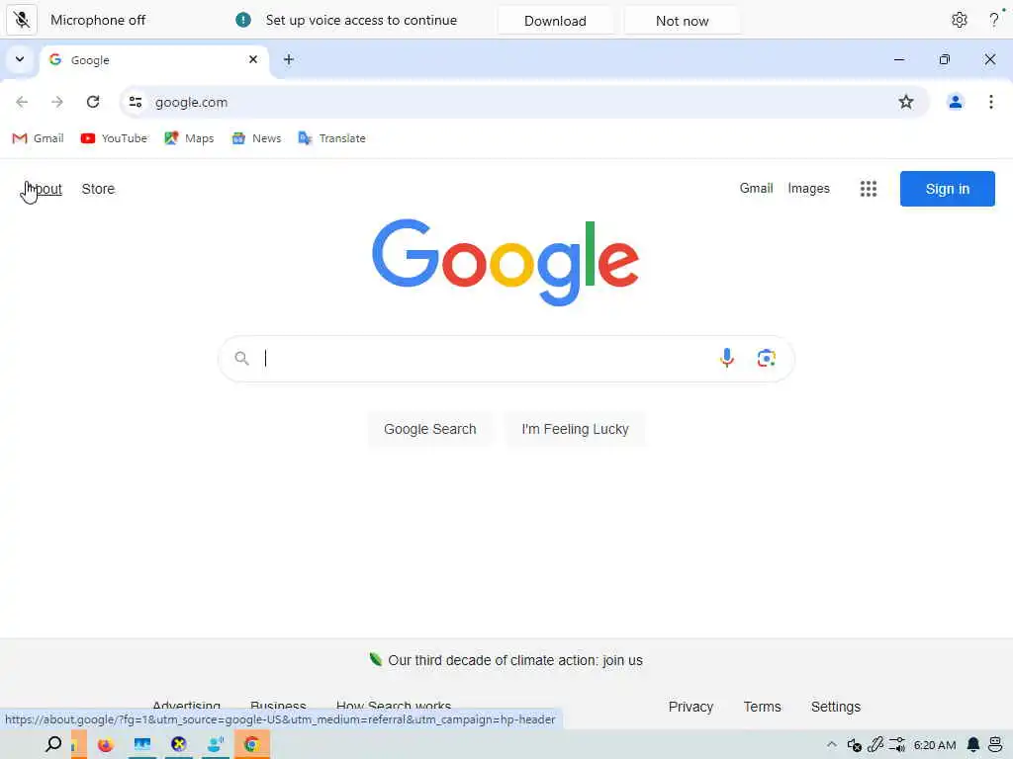The width and height of the screenshot is (1013, 759).
Task: Click the muted volume tray icon
Action: [x=854, y=745]
